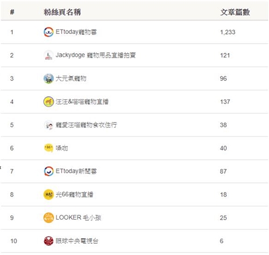The height and width of the screenshot is (255, 269).
Task: Open the 大元氣寵物 avatar icon
Action: pos(48,79)
